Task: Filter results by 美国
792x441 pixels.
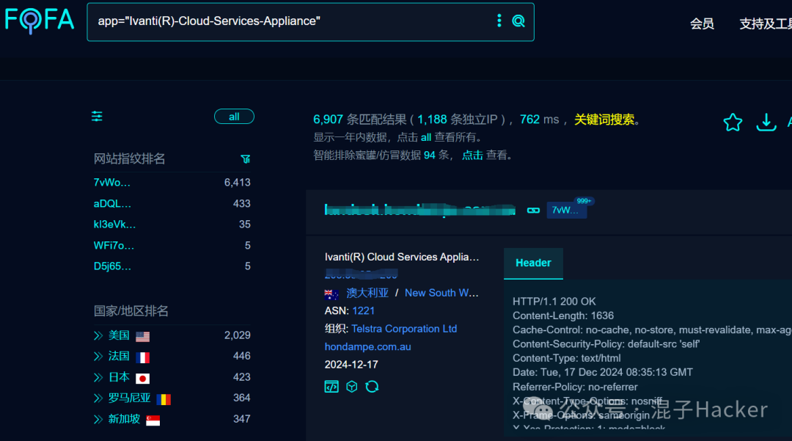Action: (119, 336)
